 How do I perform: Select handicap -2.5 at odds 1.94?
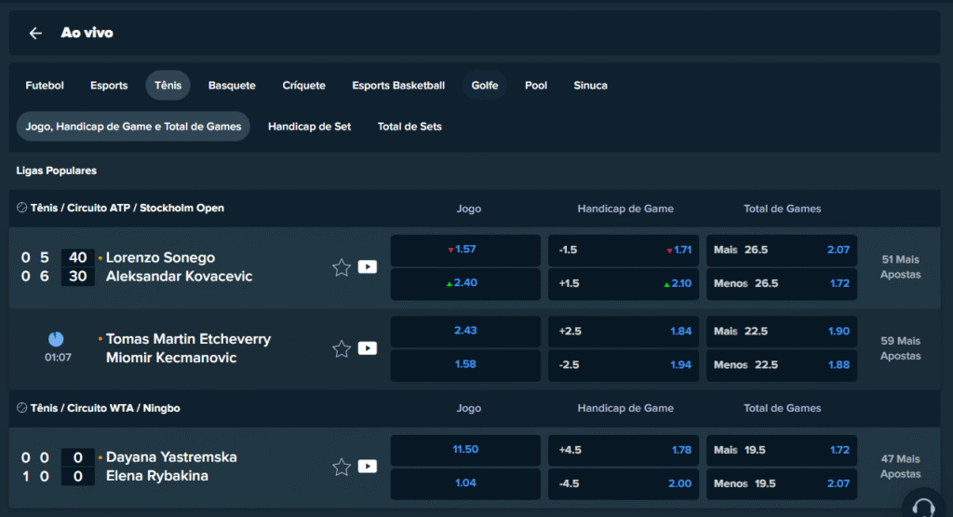click(x=624, y=365)
